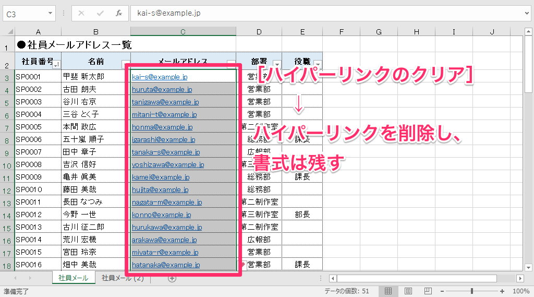Switch to Page Break Preview icon
Viewport: 534px width, 297px height.
point(428,291)
